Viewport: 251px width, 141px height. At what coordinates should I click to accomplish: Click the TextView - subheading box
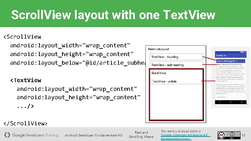coord(176,65)
